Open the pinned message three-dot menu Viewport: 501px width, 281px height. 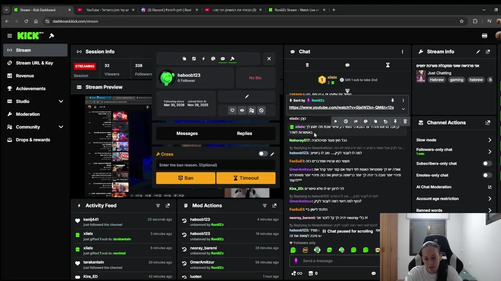click(403, 100)
